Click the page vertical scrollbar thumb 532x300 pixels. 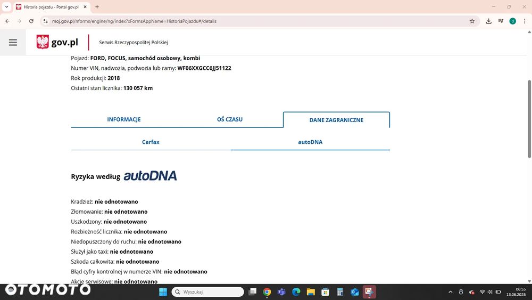pyautogui.click(x=529, y=119)
